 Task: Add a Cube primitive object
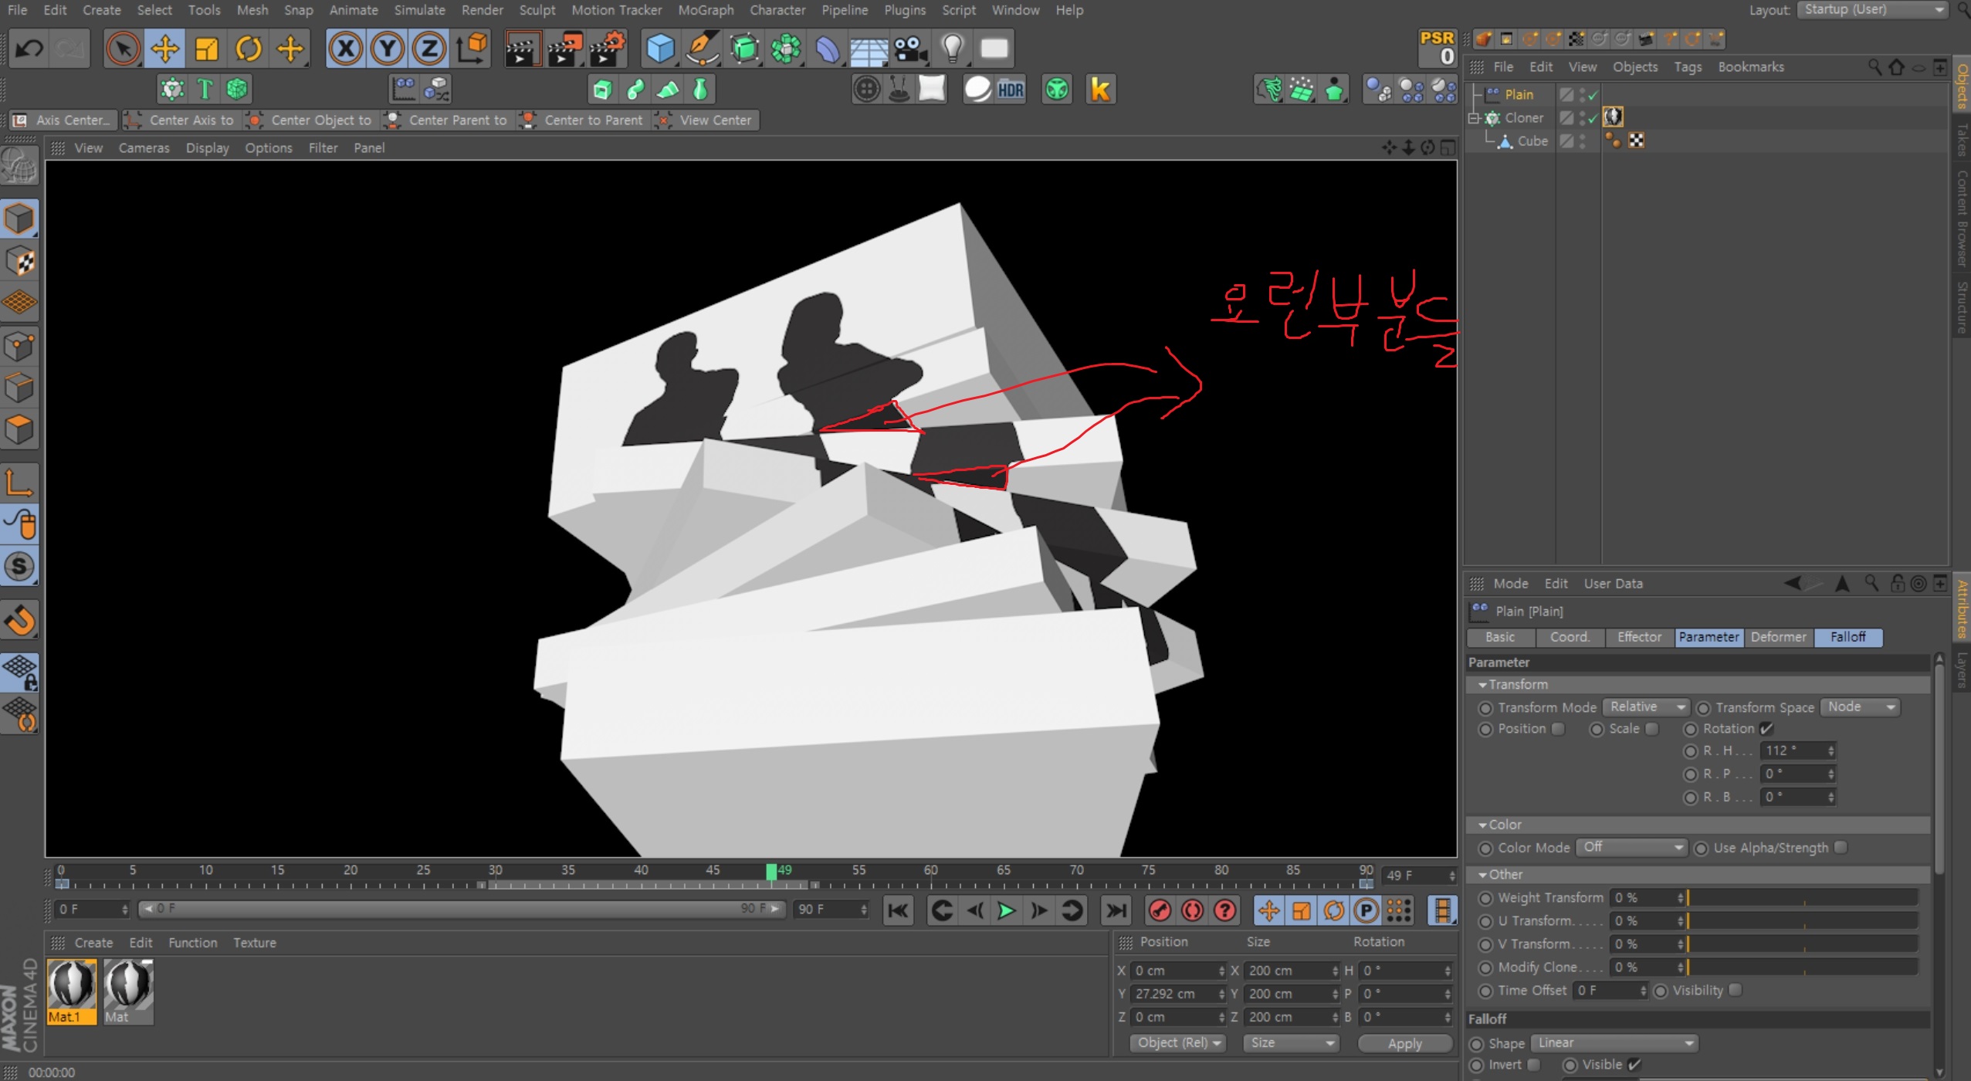point(660,49)
